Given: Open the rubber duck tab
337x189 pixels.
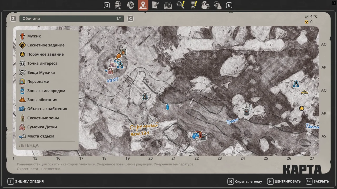Looking at the screenshot, I should tap(205, 5).
